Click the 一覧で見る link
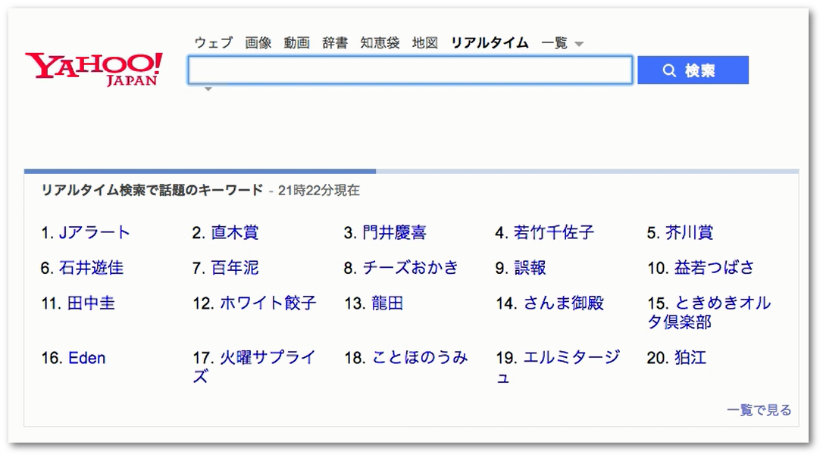Screen dimensions: 823x457 [759, 410]
